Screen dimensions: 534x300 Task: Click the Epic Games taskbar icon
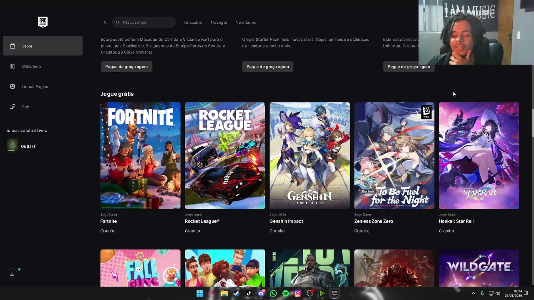[334, 293]
